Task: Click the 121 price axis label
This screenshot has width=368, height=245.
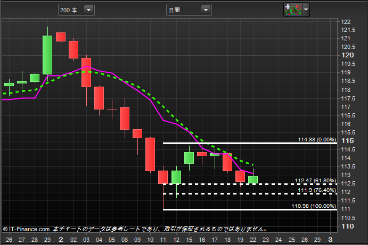Action: click(x=346, y=38)
